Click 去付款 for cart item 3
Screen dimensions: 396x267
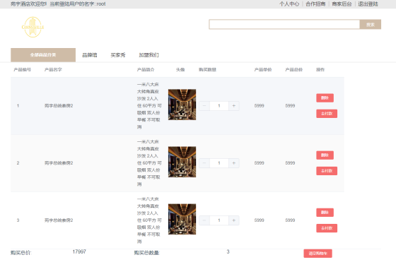pyautogui.click(x=327, y=228)
